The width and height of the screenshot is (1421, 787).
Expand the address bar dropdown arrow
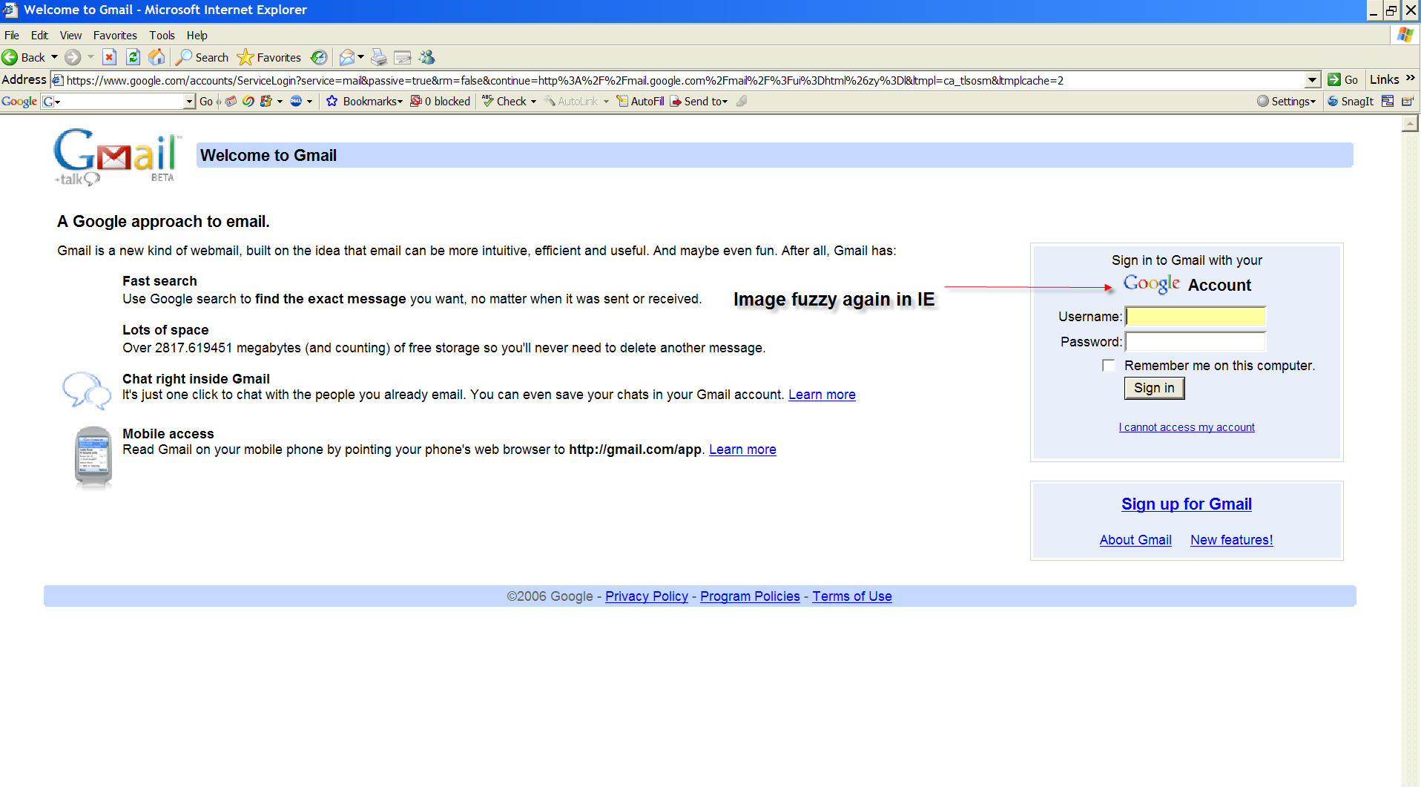click(x=1312, y=80)
